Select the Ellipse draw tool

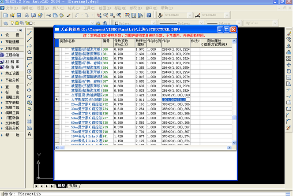pyautogui.click(x=30, y=90)
